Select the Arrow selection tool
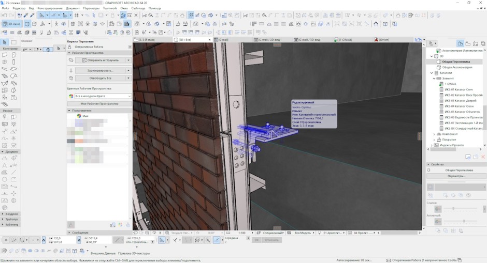The height and width of the screenshot is (263, 487). tap(5, 42)
